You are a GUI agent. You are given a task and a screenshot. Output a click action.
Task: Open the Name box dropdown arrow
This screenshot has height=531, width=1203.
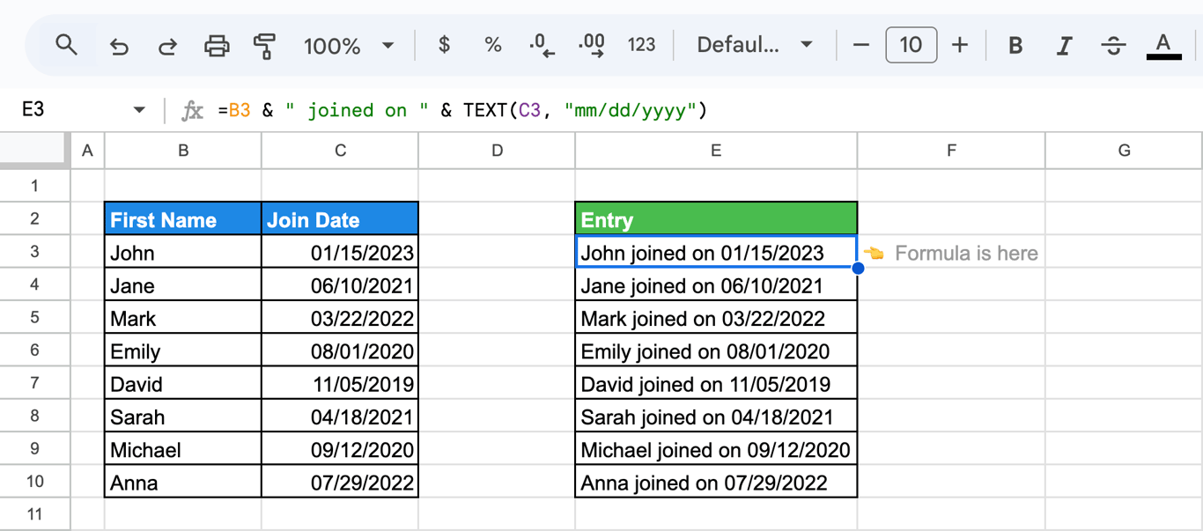[x=139, y=110]
